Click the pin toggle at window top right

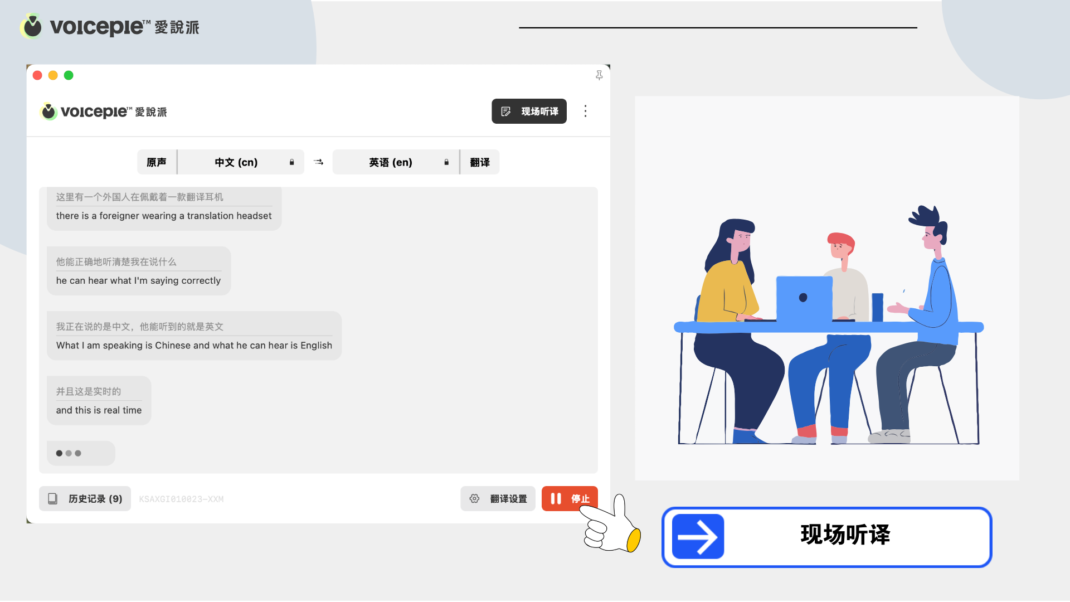599,75
